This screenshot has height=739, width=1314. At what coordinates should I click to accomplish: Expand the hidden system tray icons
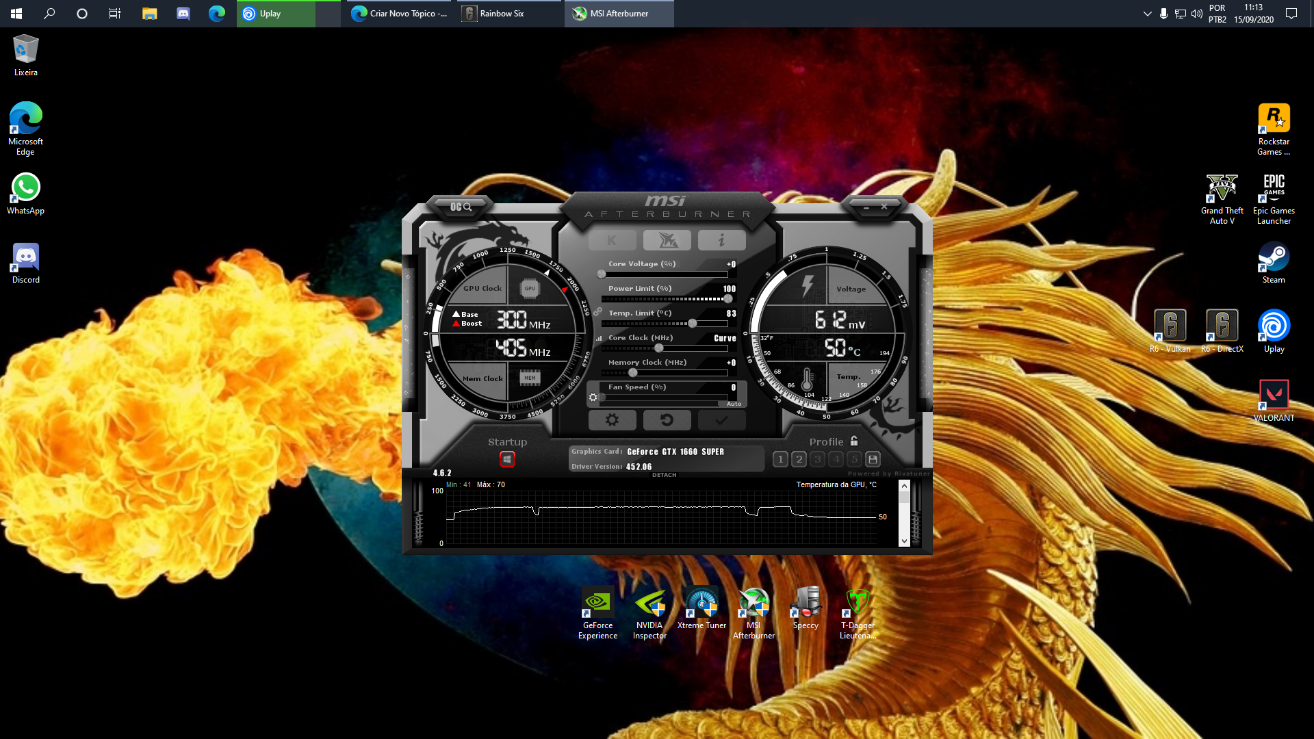[x=1148, y=14]
